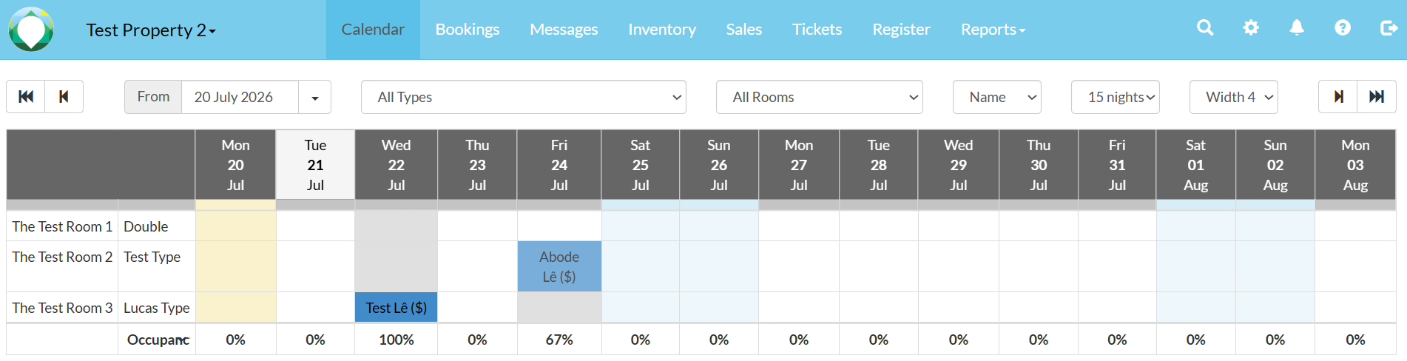Open the Reports menu
Screen dimensions: 1407x361
pos(993,30)
